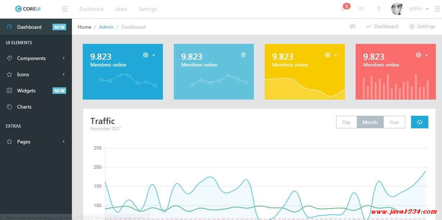Open the Charts sidebar item
This screenshot has height=220, width=442.
(24, 107)
